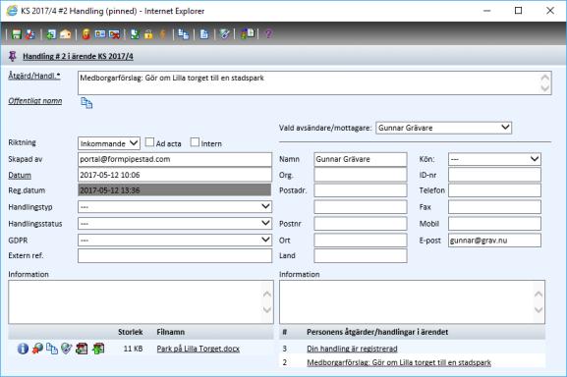Click scroll-up arrow in left Information box
The width and height of the screenshot is (567, 377).
[267, 294]
